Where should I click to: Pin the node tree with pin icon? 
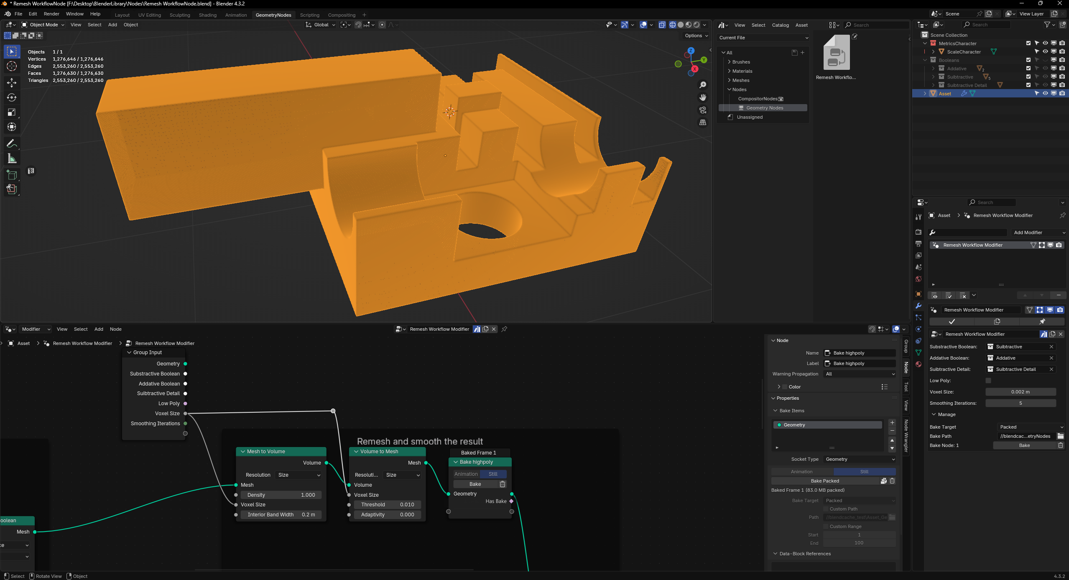[504, 329]
